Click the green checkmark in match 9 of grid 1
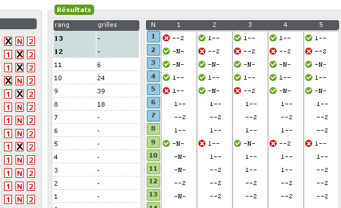The height and width of the screenshot is (208, 341). [166, 143]
